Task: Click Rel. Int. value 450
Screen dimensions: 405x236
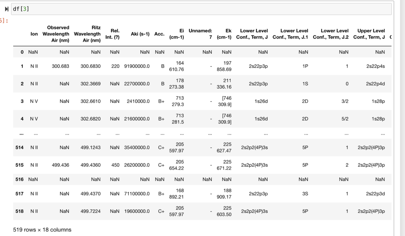Action: (115, 165)
